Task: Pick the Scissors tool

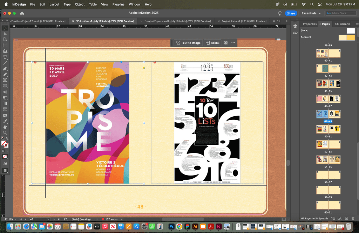Action: coord(5,92)
